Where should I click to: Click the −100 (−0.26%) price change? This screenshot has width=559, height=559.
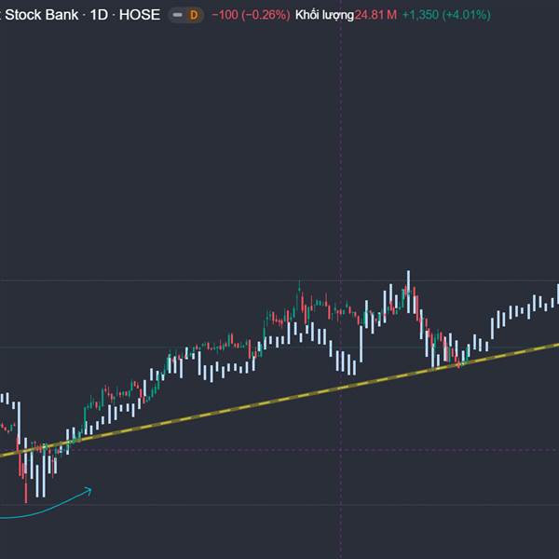pyautogui.click(x=250, y=16)
